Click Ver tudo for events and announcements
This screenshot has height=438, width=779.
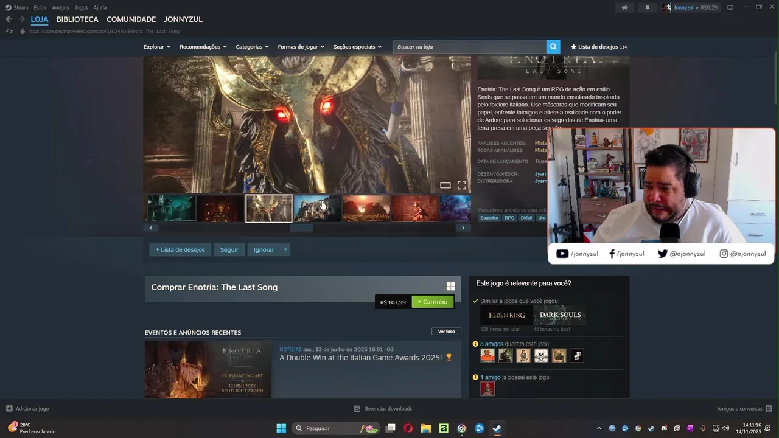(446, 332)
